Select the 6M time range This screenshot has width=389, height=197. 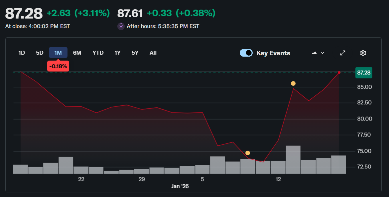point(77,53)
